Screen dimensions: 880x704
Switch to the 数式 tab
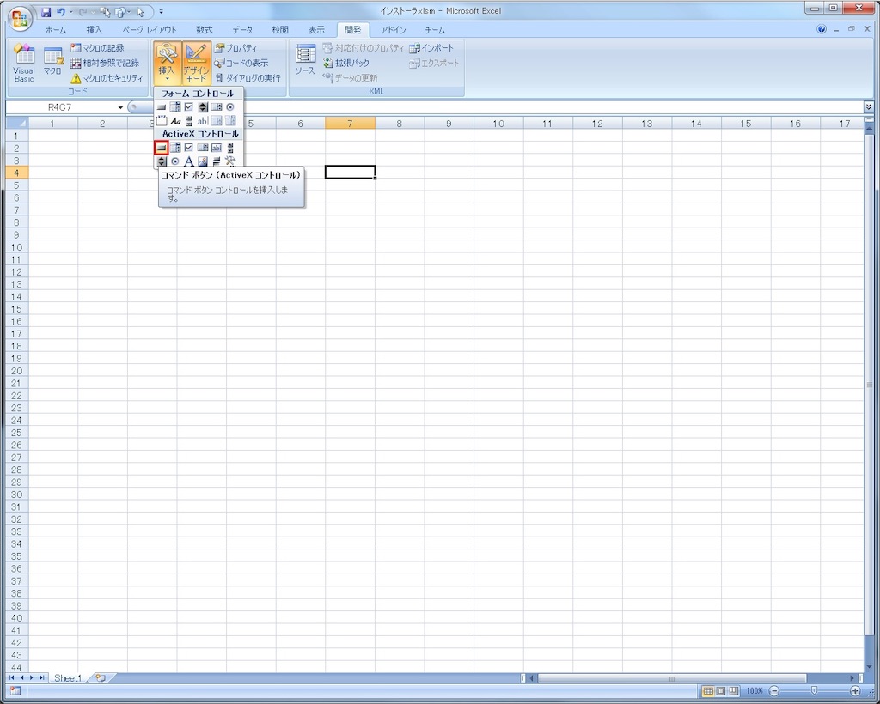pyautogui.click(x=205, y=30)
